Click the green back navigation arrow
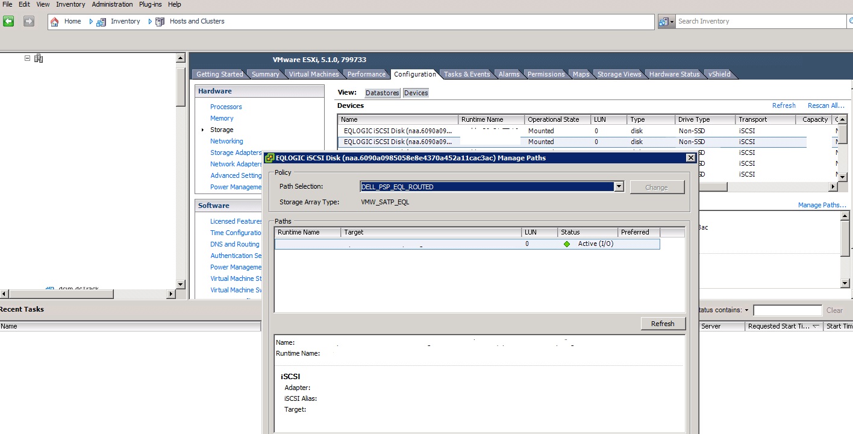Viewport: 853px width, 434px height. 8,21
